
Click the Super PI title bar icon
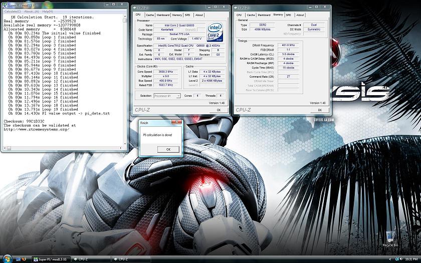5,6
